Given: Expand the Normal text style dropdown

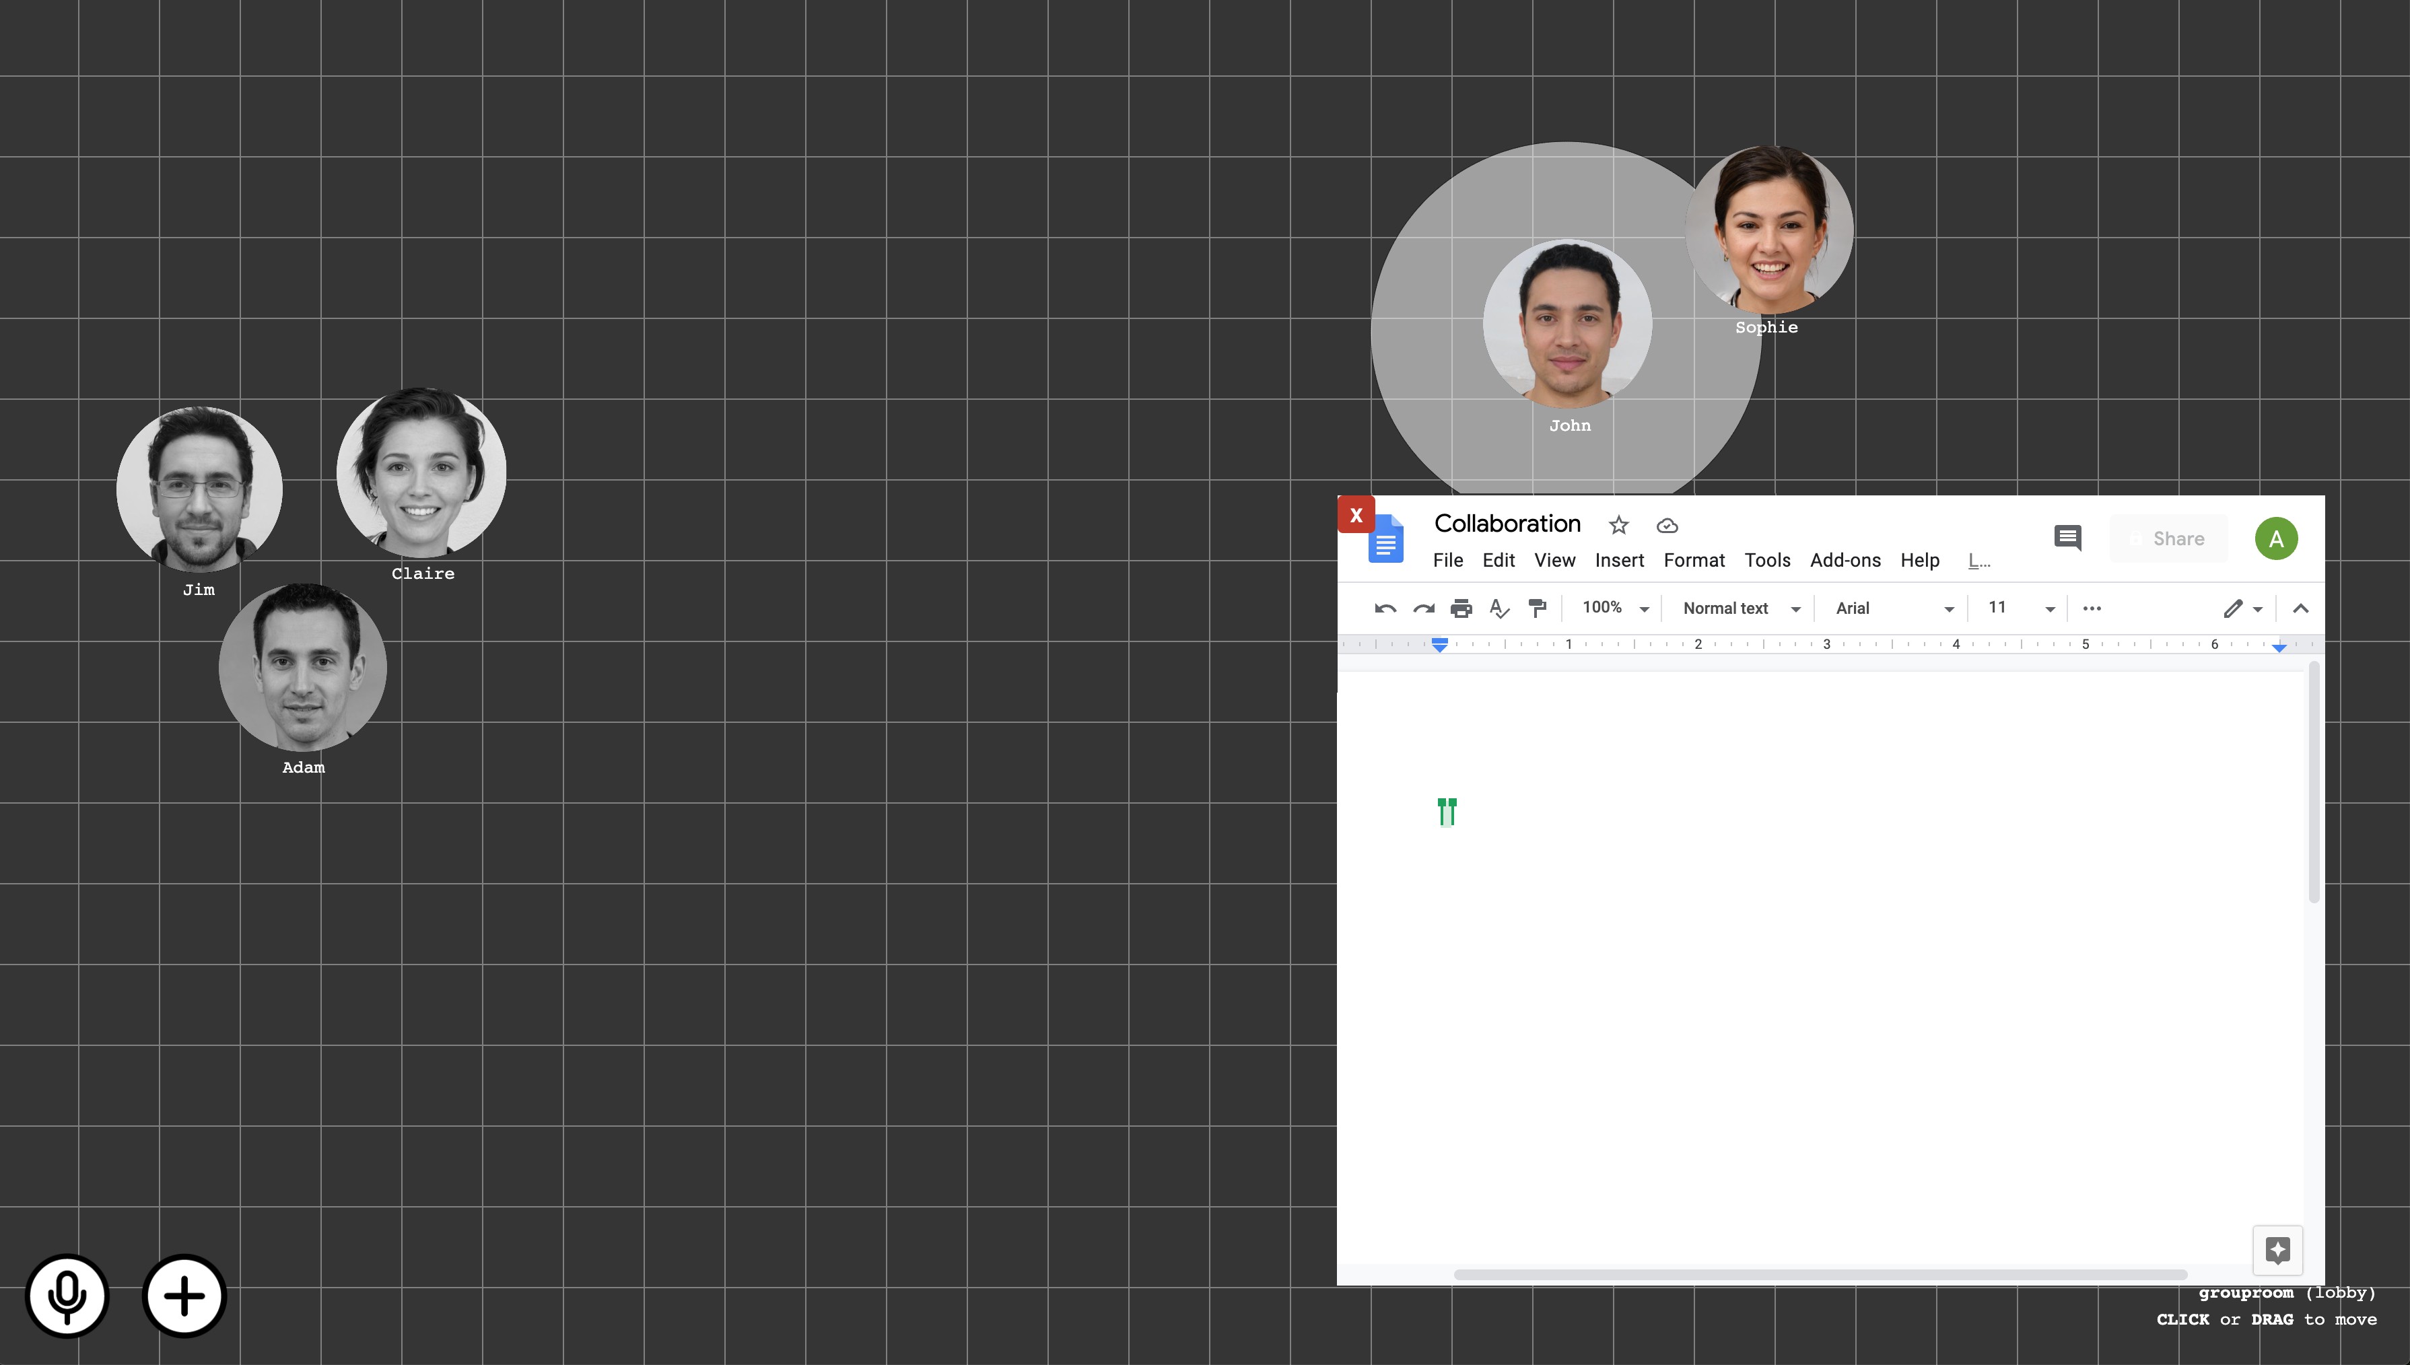Looking at the screenshot, I should pyautogui.click(x=1742, y=608).
